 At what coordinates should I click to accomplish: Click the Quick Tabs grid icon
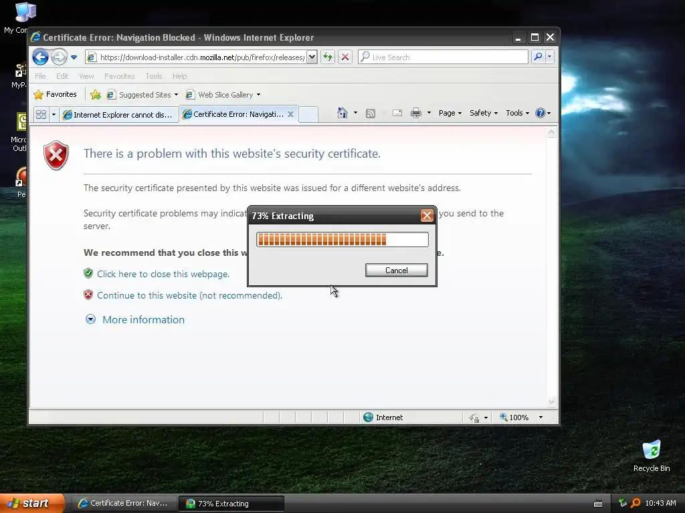pyautogui.click(x=41, y=114)
